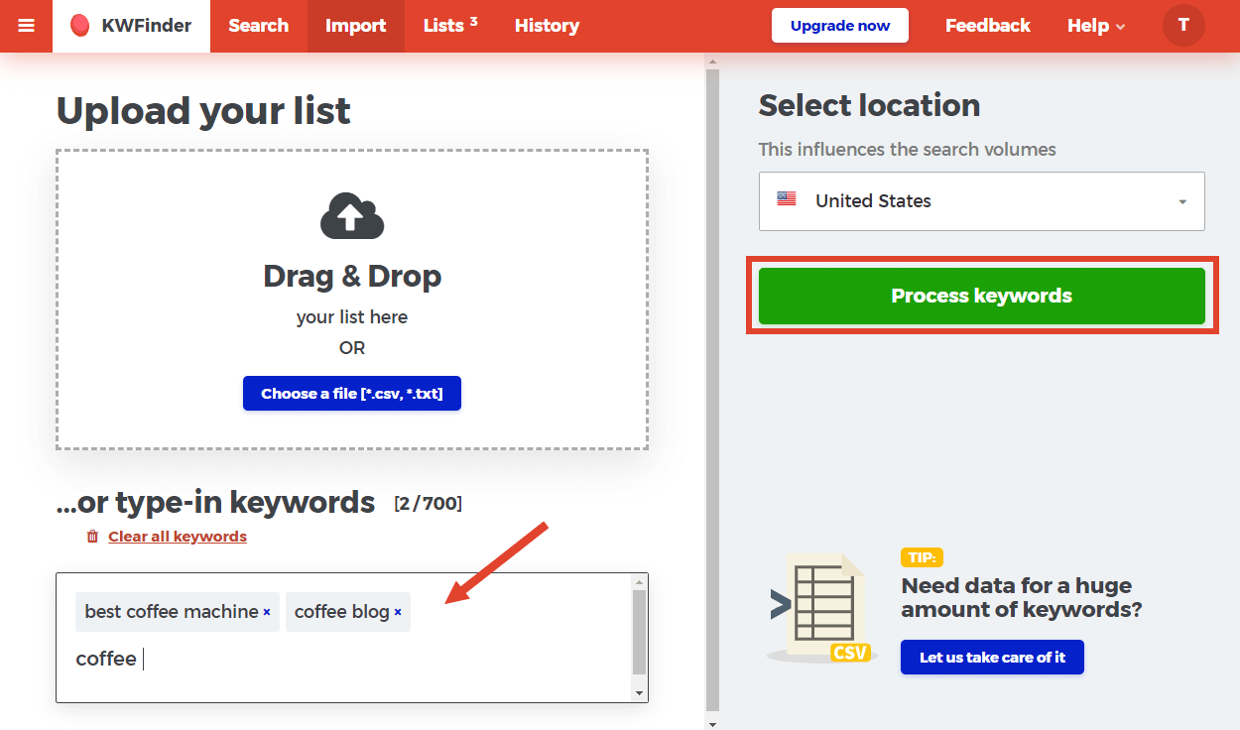Click into the type-in keywords field
This screenshot has width=1240, height=730.
[x=347, y=660]
